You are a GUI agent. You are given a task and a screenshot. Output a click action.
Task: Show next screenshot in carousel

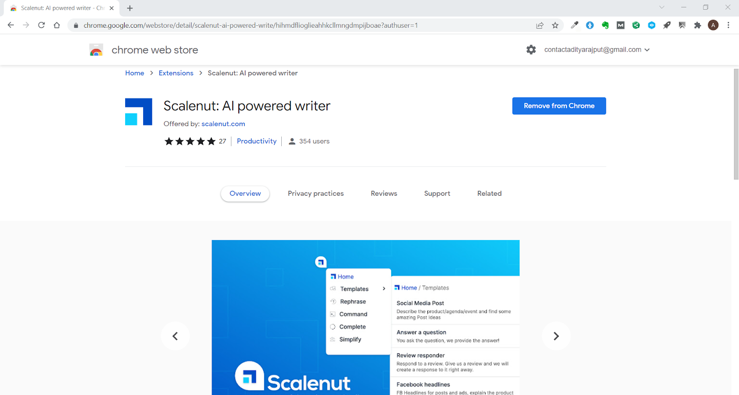coord(556,336)
